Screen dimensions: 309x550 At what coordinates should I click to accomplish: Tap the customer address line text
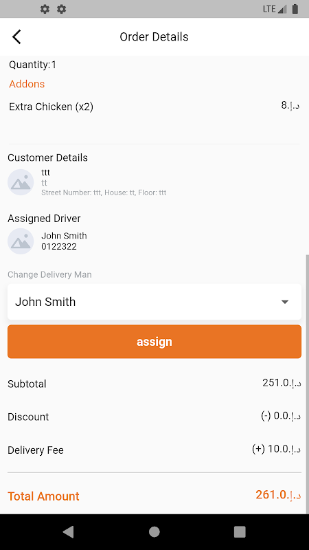coord(104,192)
